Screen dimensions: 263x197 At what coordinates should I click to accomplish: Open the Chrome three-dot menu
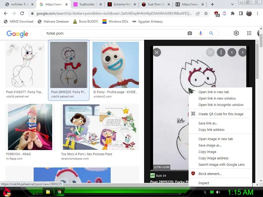tap(257, 13)
